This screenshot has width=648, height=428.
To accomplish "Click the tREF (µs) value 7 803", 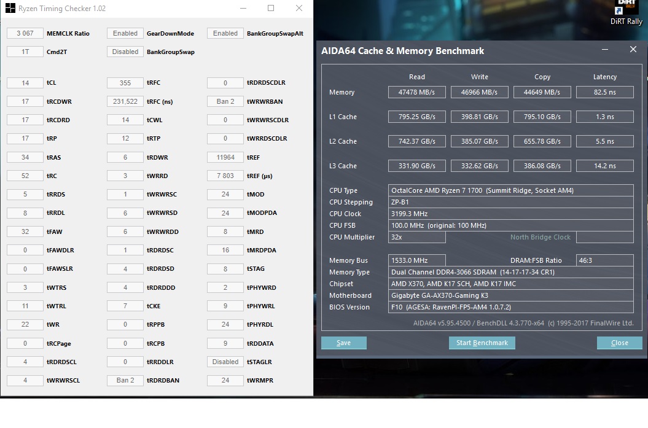I will click(x=225, y=176).
